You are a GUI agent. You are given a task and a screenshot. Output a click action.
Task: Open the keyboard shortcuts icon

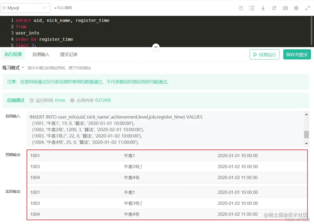tap(285, 8)
